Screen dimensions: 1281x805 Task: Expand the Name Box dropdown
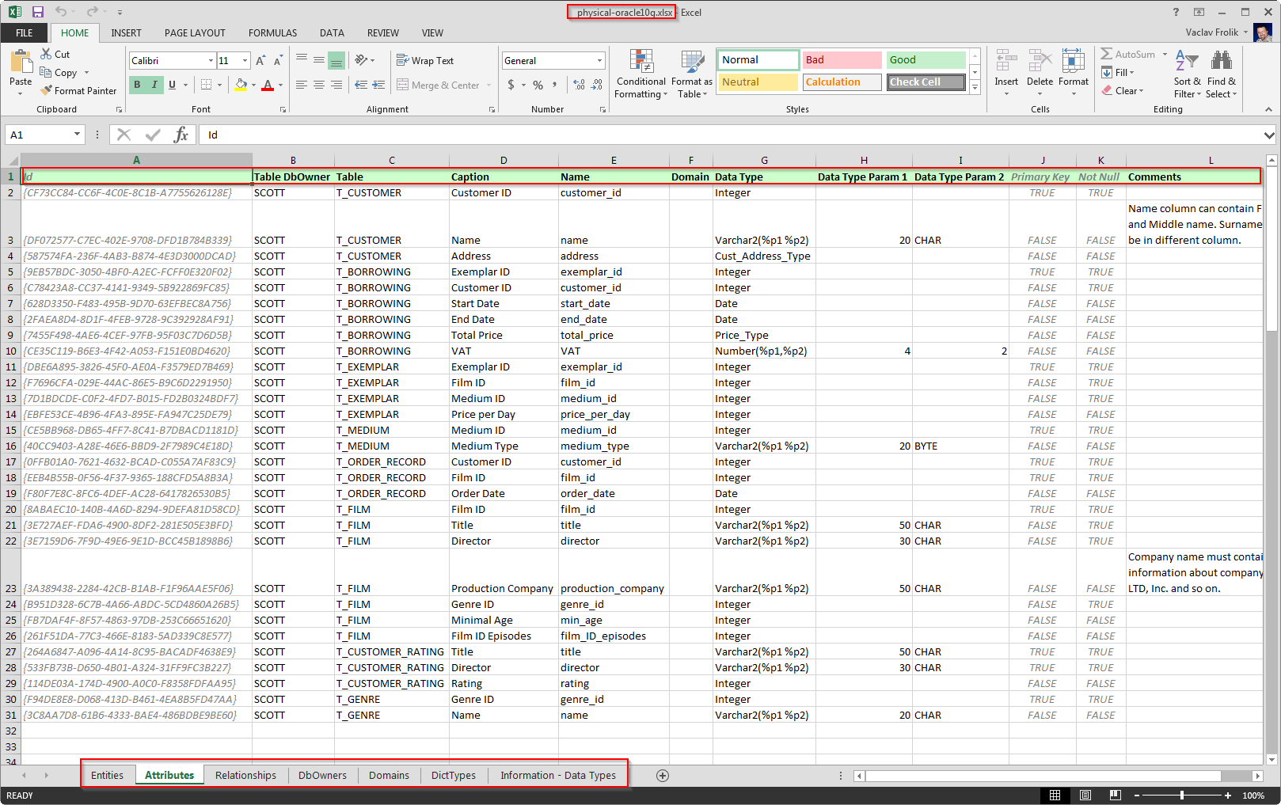(x=77, y=135)
